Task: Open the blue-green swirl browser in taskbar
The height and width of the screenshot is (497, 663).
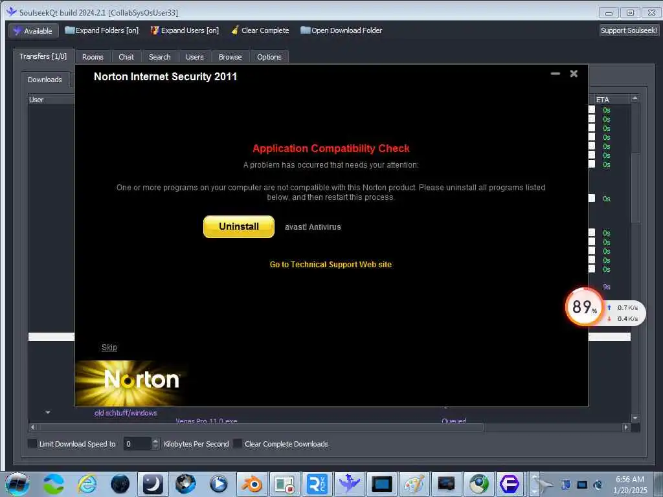Action: (54, 484)
